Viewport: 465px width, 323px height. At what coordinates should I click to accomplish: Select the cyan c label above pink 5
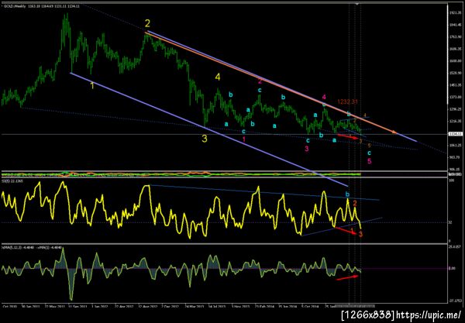(x=369, y=153)
